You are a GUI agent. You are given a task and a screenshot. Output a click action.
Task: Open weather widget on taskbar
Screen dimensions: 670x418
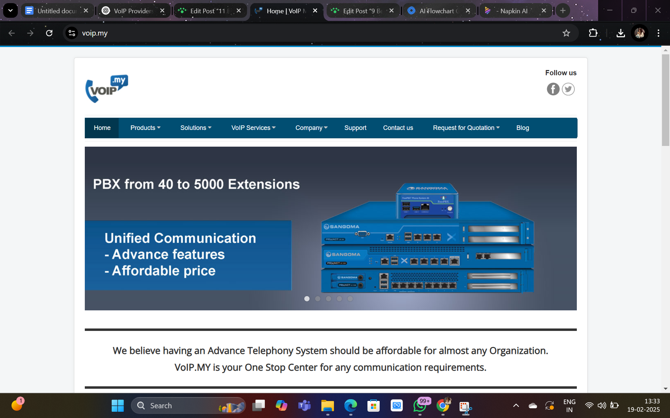[x=17, y=405]
